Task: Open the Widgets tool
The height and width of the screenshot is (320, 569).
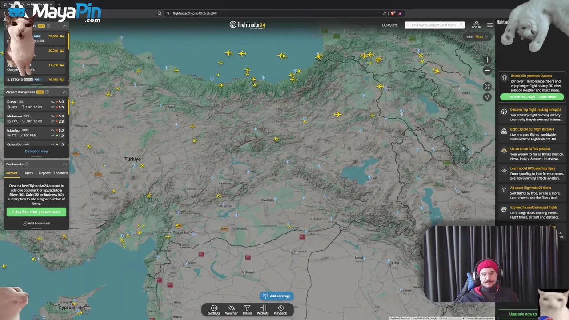Action: (263, 310)
